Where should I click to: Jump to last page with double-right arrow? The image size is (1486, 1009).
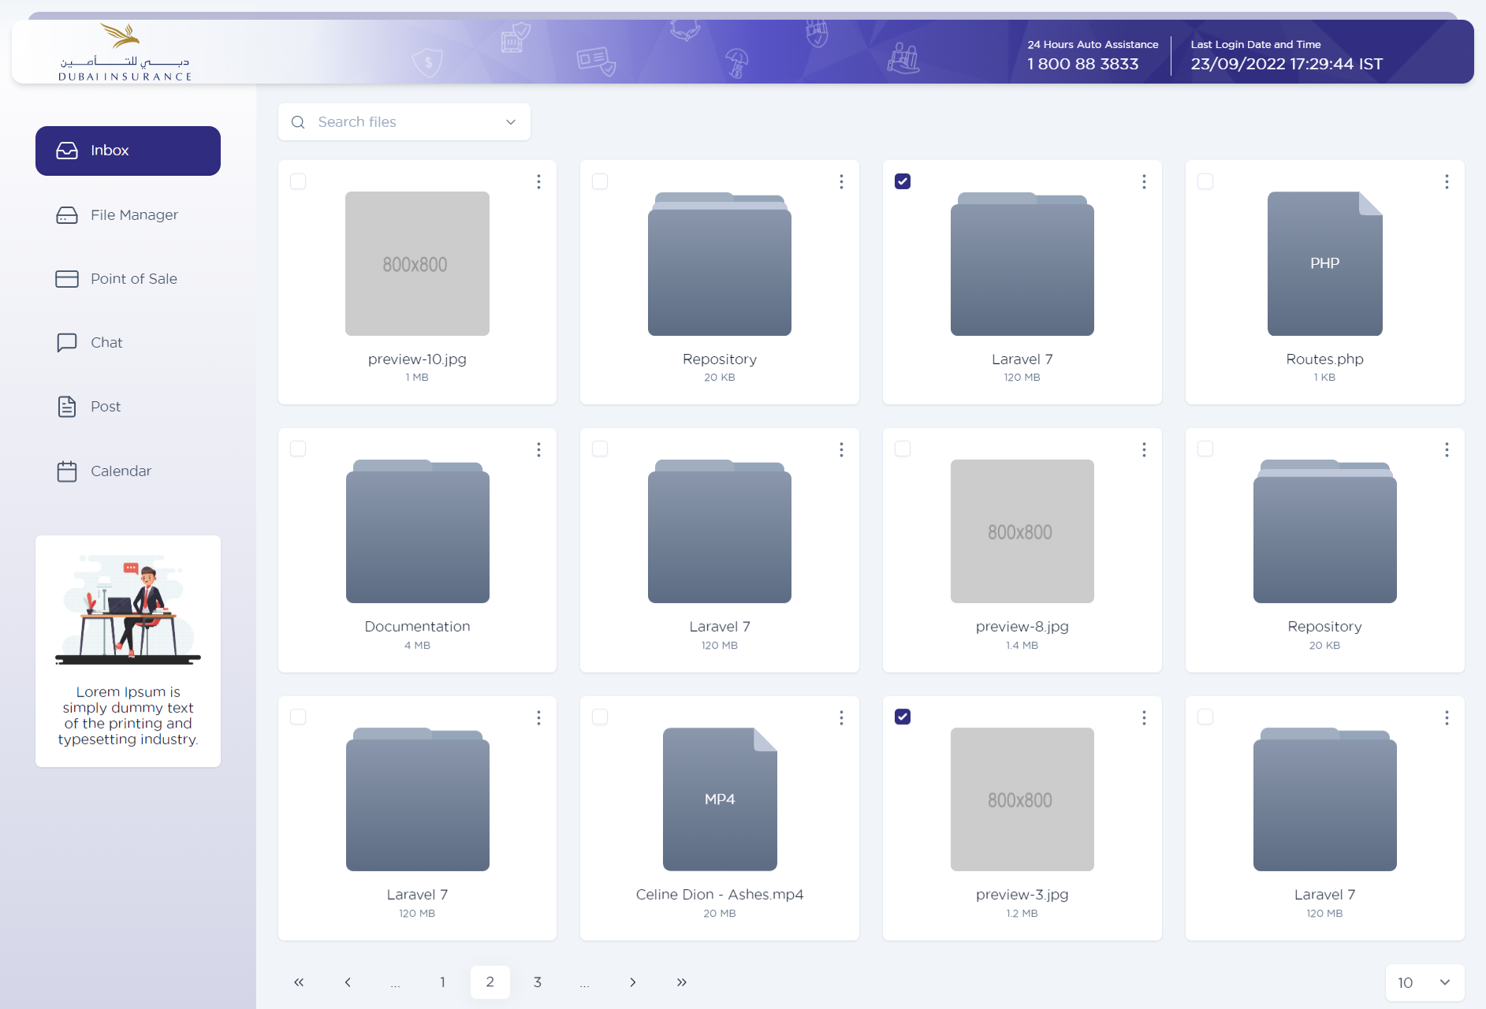coord(681,982)
